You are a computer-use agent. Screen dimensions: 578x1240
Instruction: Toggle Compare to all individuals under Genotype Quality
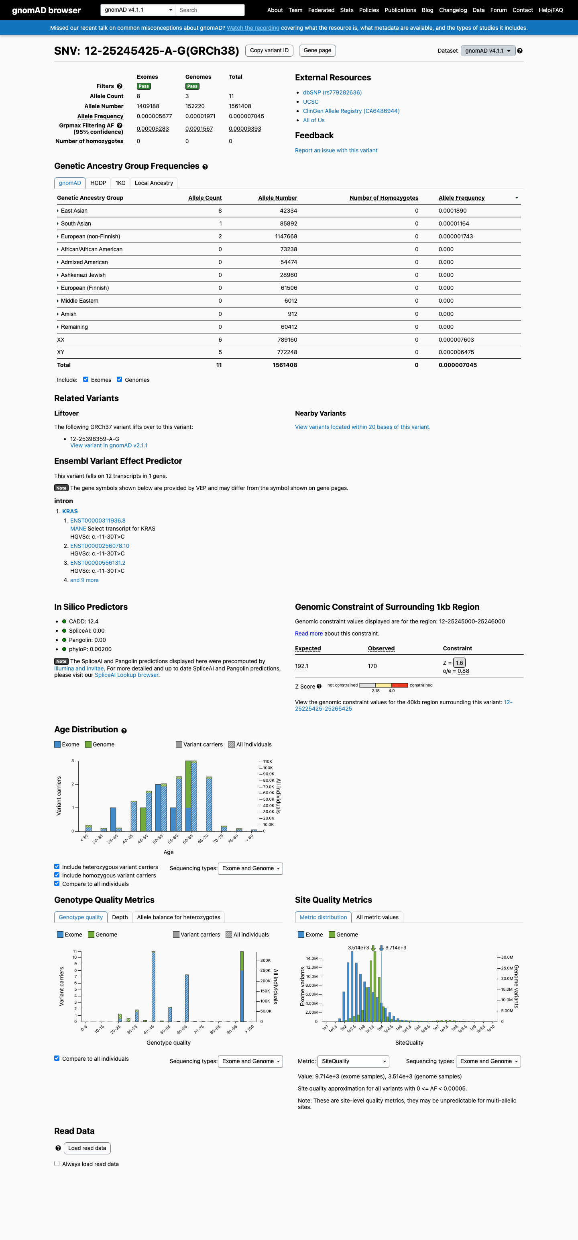click(57, 1058)
